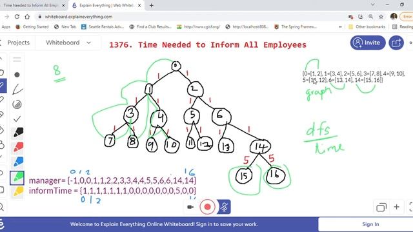The width and height of the screenshot is (413, 232).
Task: Open Other bookmarks folder
Action: point(367,27)
